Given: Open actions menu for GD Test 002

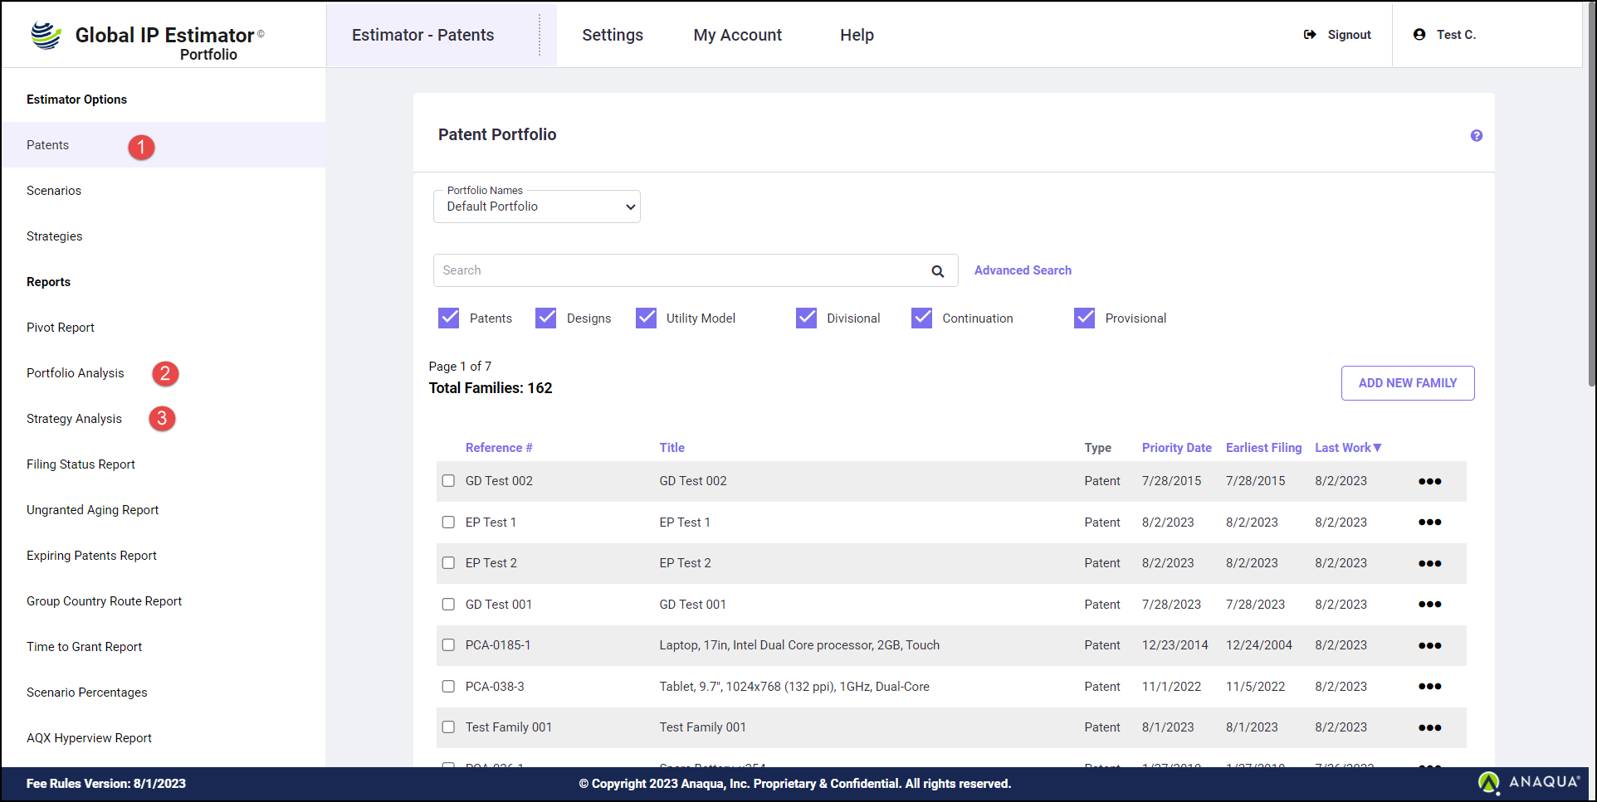Looking at the screenshot, I should click(x=1429, y=482).
